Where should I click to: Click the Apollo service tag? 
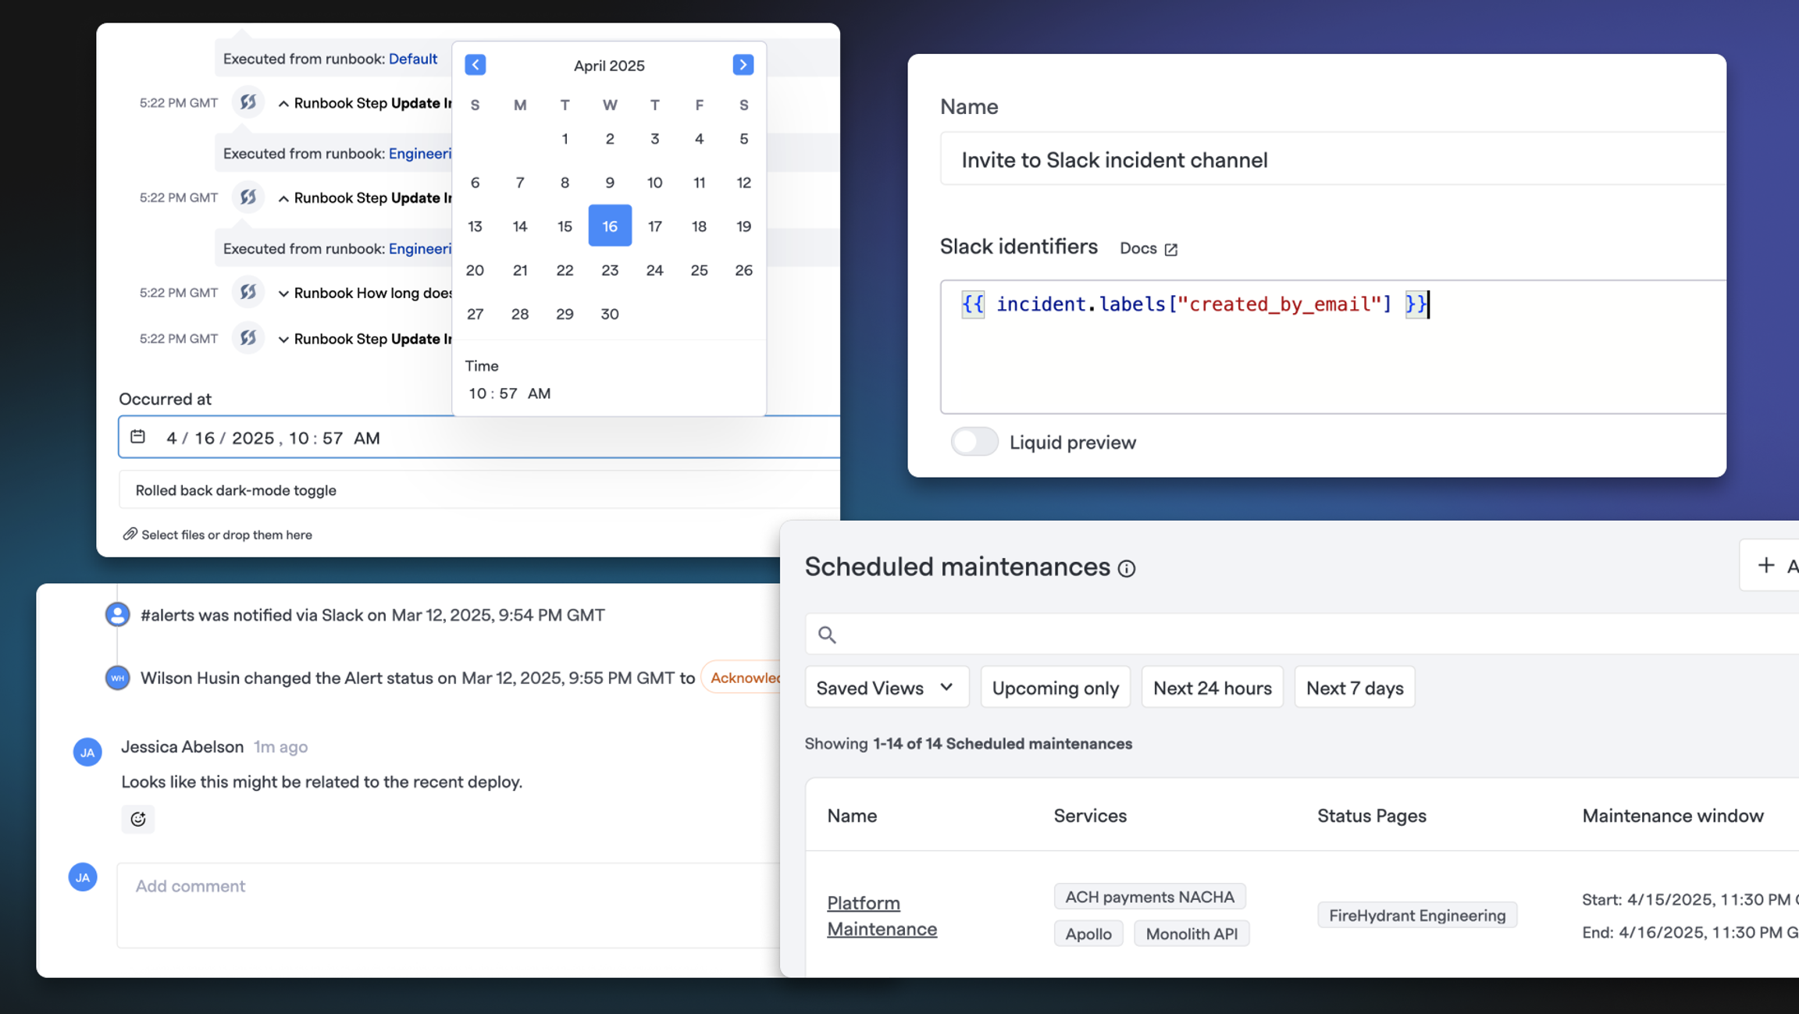[x=1088, y=933]
